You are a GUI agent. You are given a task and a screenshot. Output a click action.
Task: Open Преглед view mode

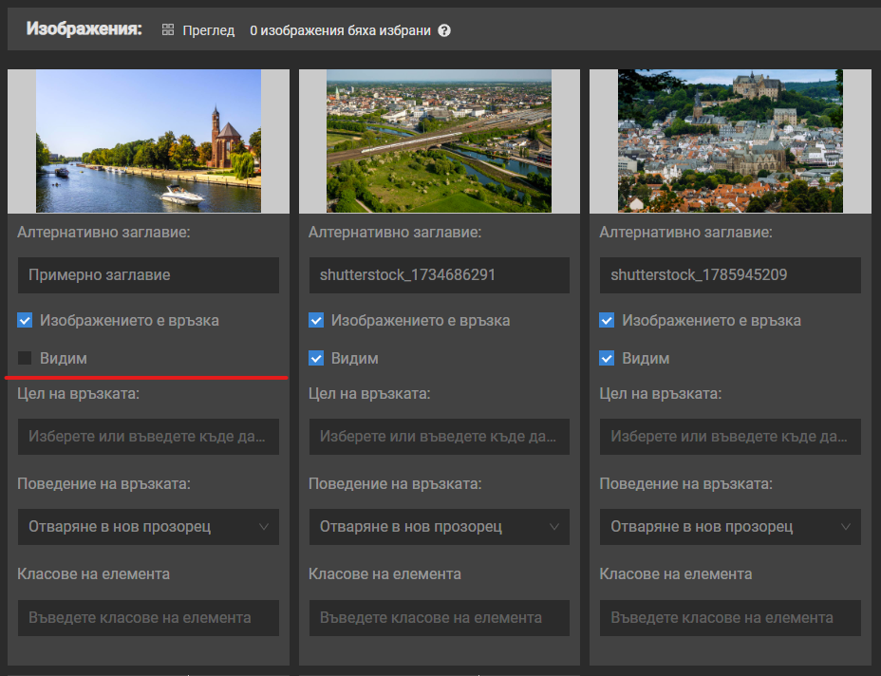point(208,30)
